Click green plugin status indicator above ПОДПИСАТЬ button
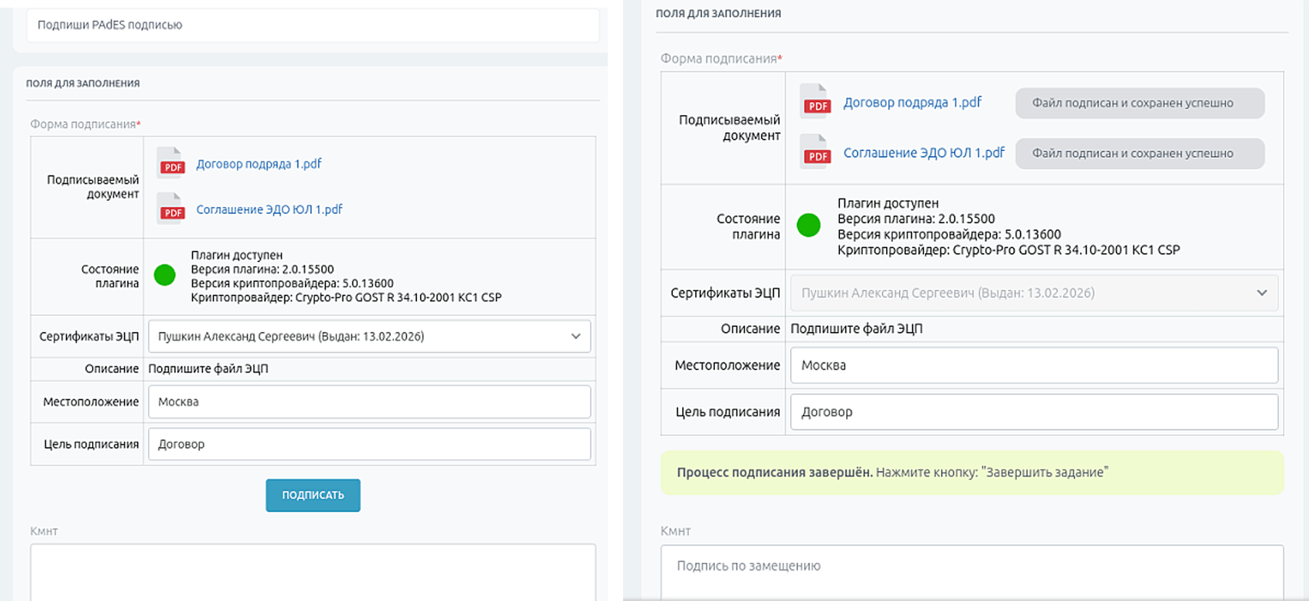 pyautogui.click(x=165, y=275)
